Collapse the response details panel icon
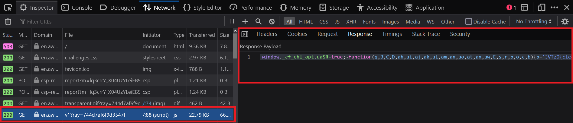 tap(245, 34)
